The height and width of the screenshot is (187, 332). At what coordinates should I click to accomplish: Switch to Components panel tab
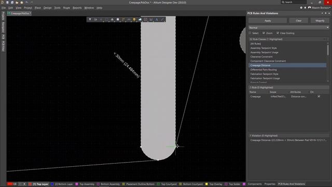255,184
